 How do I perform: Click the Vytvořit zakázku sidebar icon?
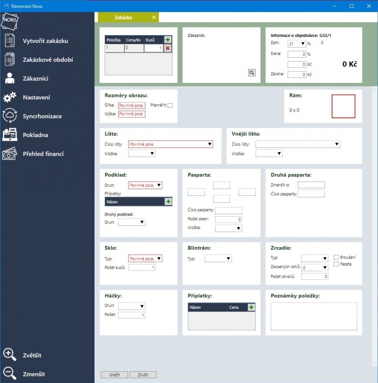point(10,41)
